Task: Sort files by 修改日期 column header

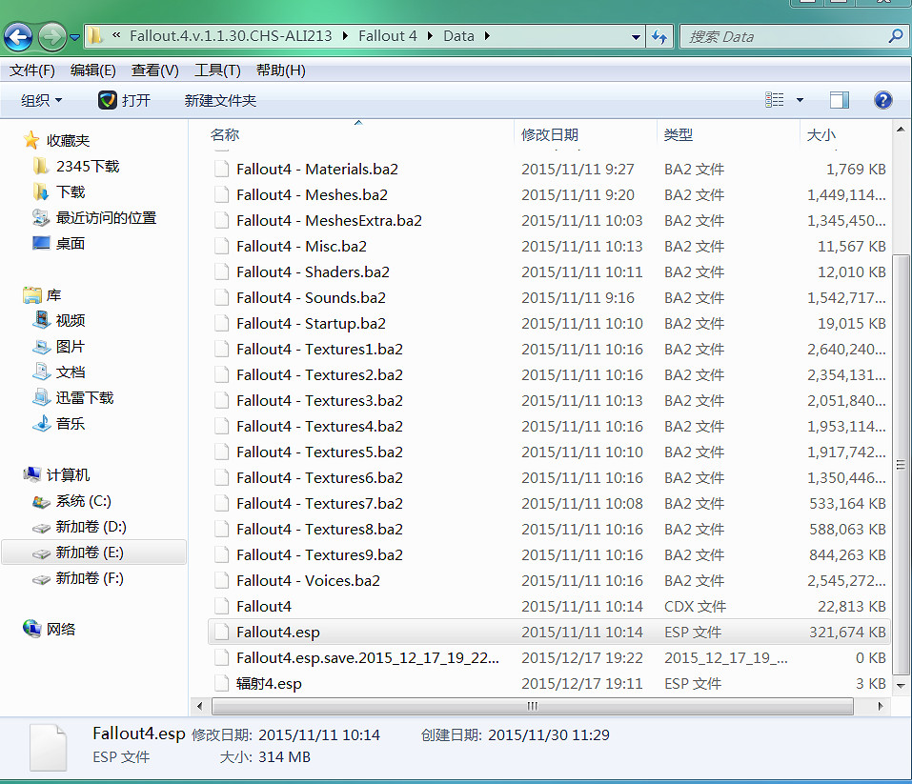Action: pos(550,135)
